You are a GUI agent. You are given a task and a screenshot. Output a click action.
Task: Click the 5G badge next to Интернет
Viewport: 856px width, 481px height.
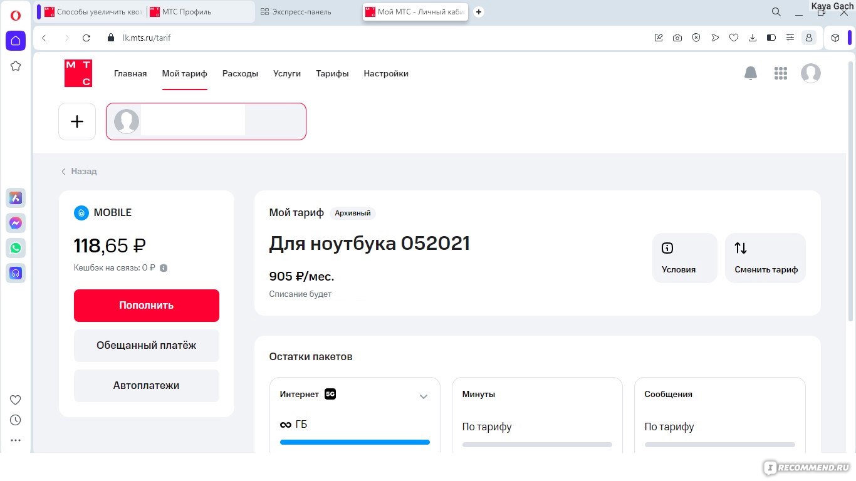(x=330, y=394)
